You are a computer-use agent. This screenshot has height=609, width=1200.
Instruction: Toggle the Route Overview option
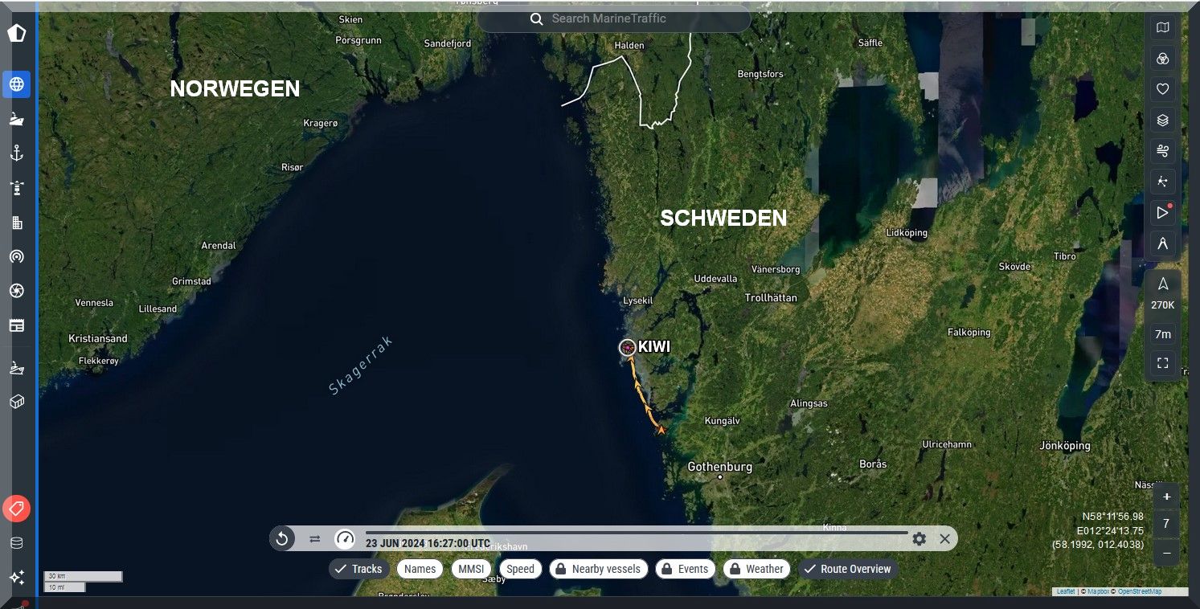[x=847, y=569]
